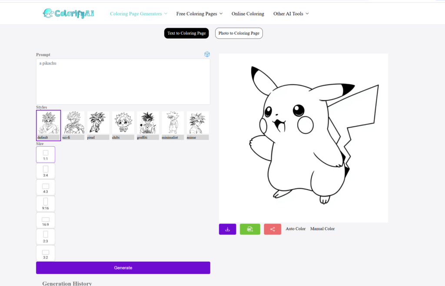Open Other AI Tools menu
This screenshot has width=445, height=286.
pyautogui.click(x=289, y=13)
